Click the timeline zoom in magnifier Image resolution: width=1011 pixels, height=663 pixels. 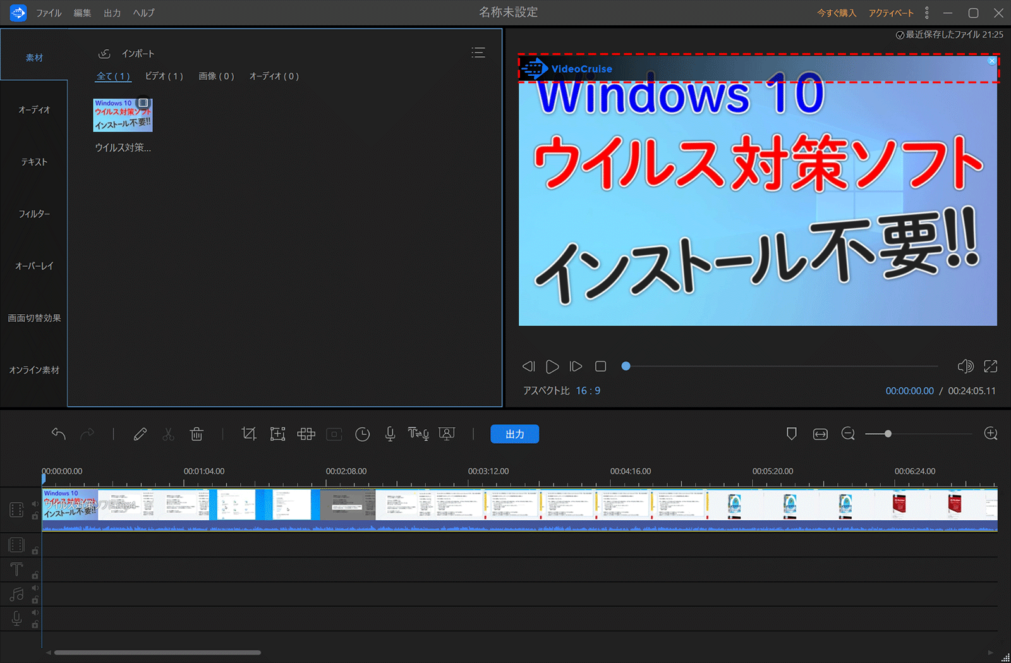tap(991, 434)
